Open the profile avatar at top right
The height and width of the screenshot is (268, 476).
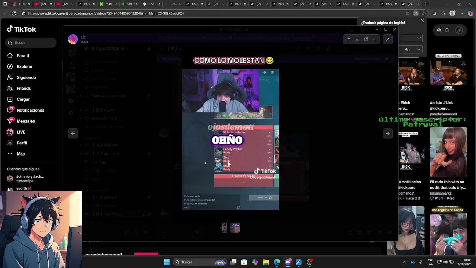tap(459, 30)
